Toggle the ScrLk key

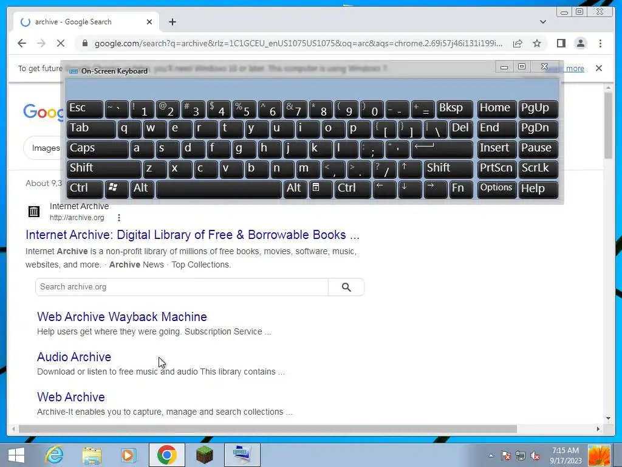point(538,169)
